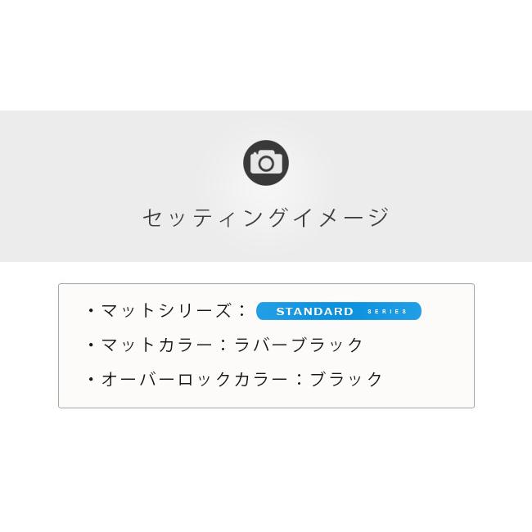The height and width of the screenshot is (532, 532).
Task: Click the colon after マットカラー
Action: (x=223, y=345)
